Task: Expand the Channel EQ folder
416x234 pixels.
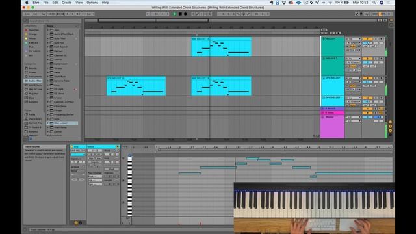Action: click(x=48, y=55)
